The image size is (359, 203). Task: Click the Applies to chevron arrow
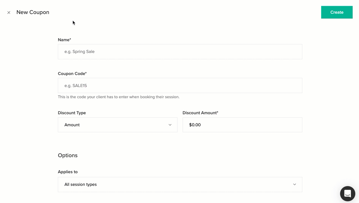tap(294, 184)
